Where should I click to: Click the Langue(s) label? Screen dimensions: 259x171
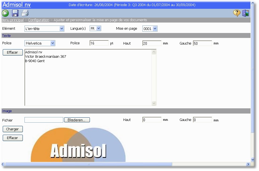[x=78, y=28]
